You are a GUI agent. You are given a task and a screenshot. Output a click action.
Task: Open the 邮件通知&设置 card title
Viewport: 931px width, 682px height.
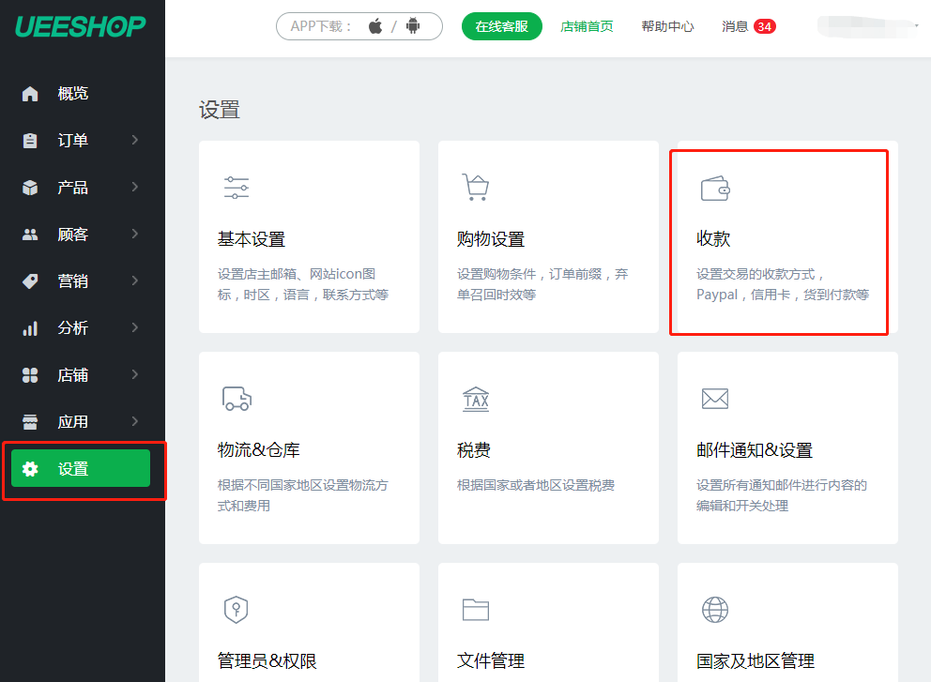tap(754, 450)
